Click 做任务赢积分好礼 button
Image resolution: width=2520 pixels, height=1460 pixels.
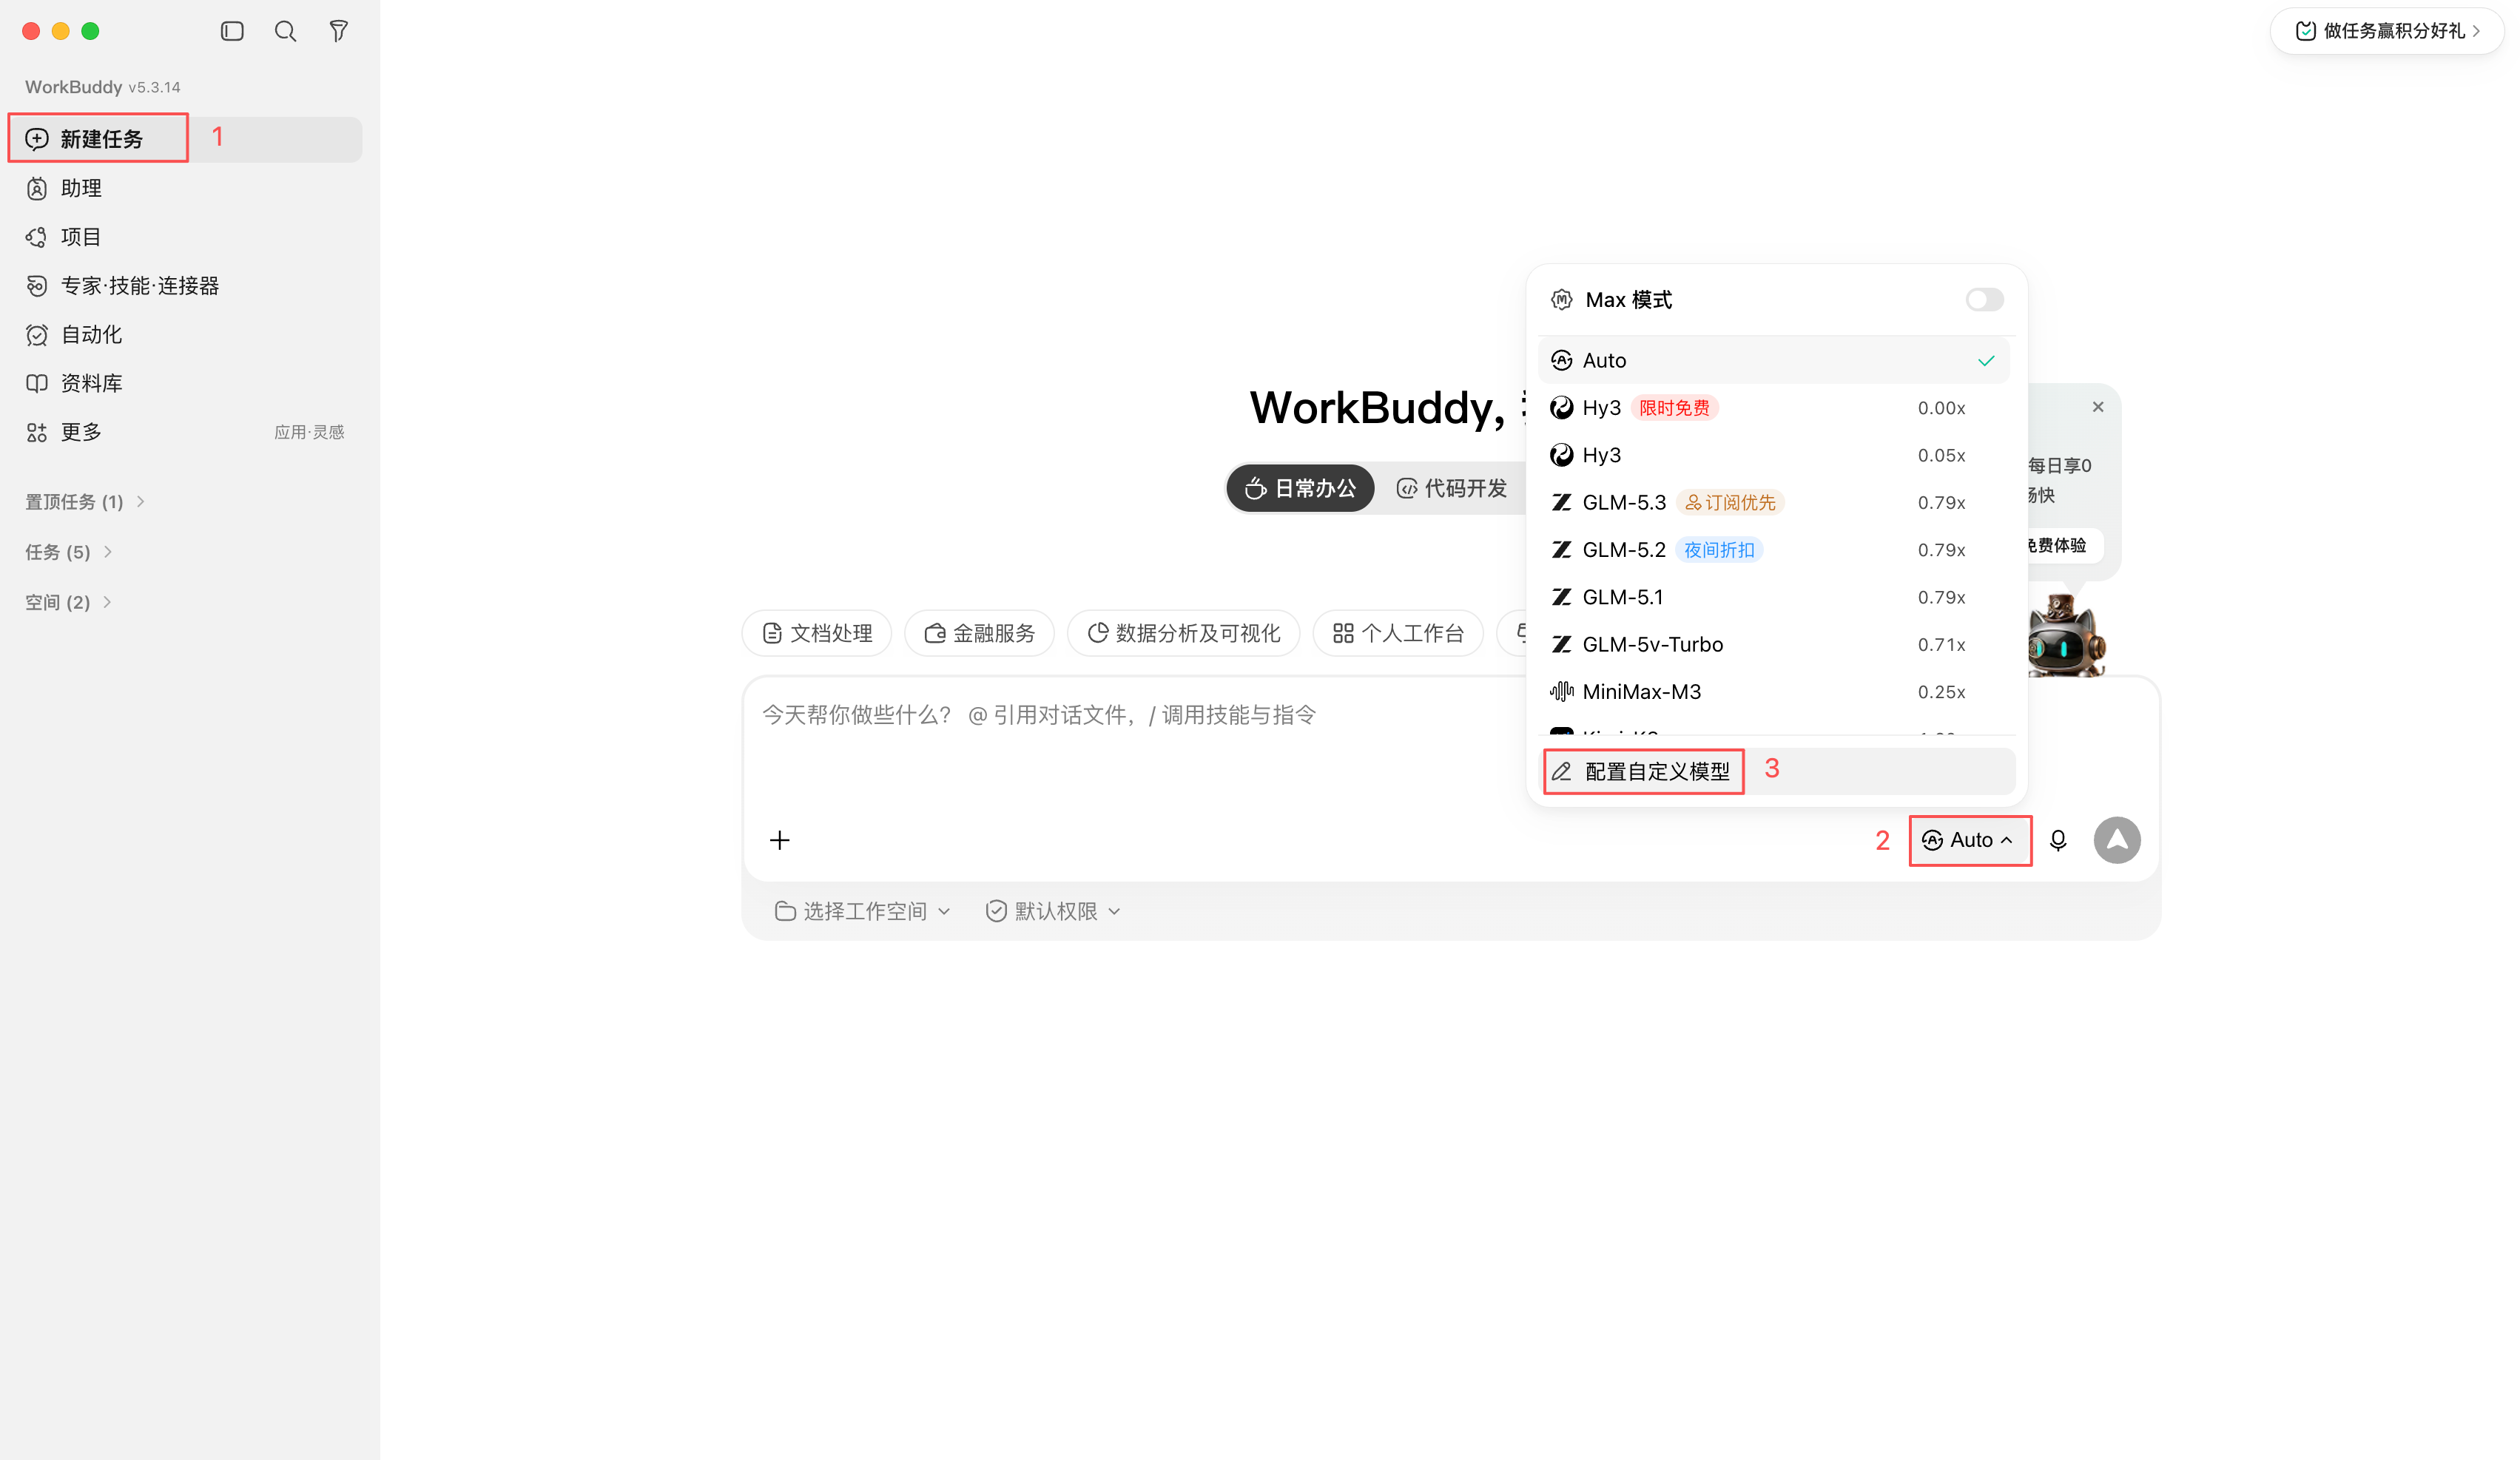pyautogui.click(x=2386, y=31)
